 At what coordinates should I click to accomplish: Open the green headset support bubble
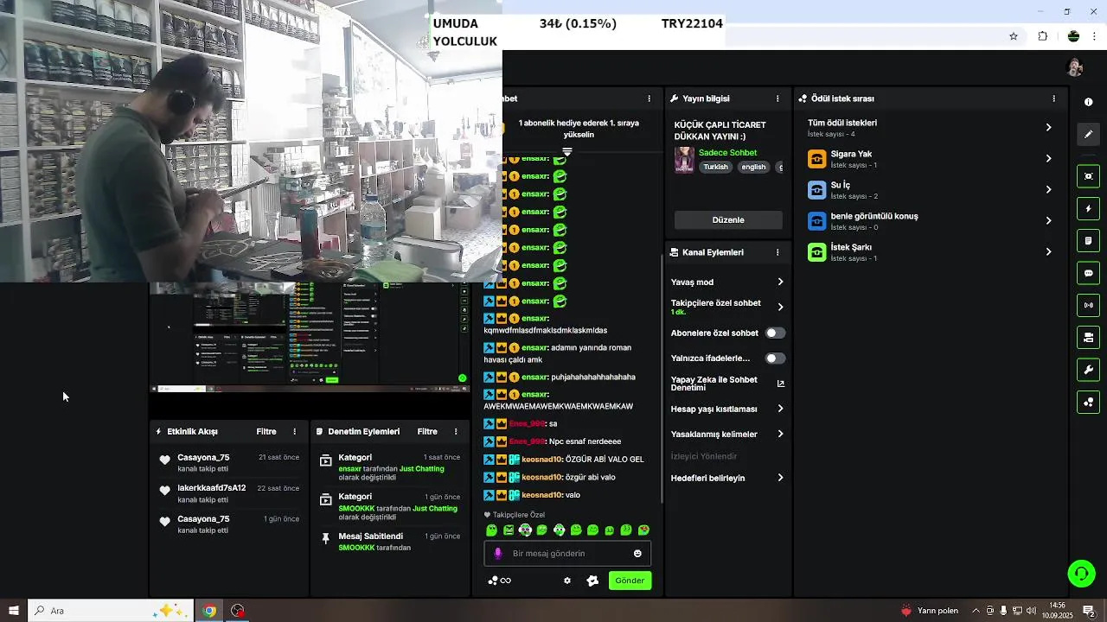click(1081, 574)
